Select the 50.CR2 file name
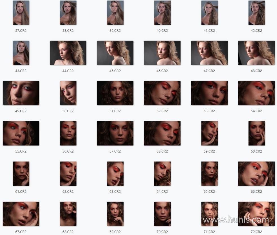The width and height of the screenshot is (277, 235). (68, 111)
